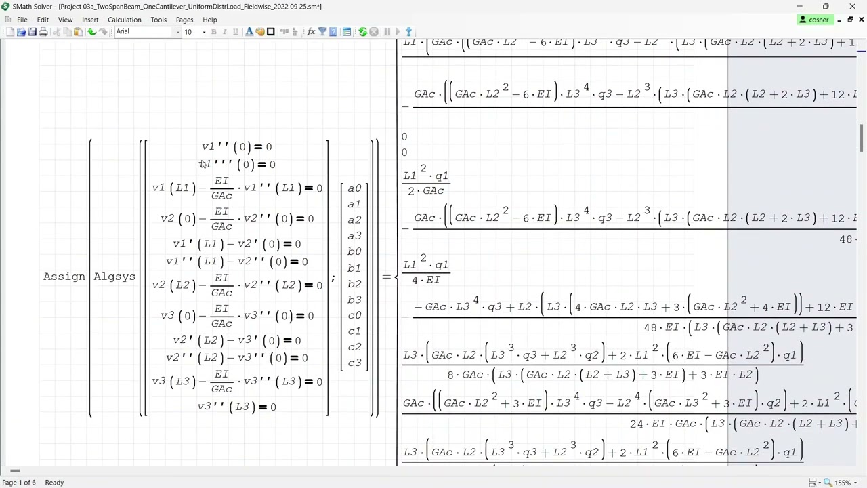Viewport: 867px width, 488px height.
Task: Stop calculation with grey X icon
Action: (x=373, y=32)
